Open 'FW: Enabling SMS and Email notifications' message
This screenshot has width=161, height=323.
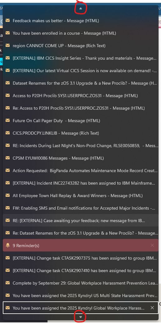tap(80, 208)
